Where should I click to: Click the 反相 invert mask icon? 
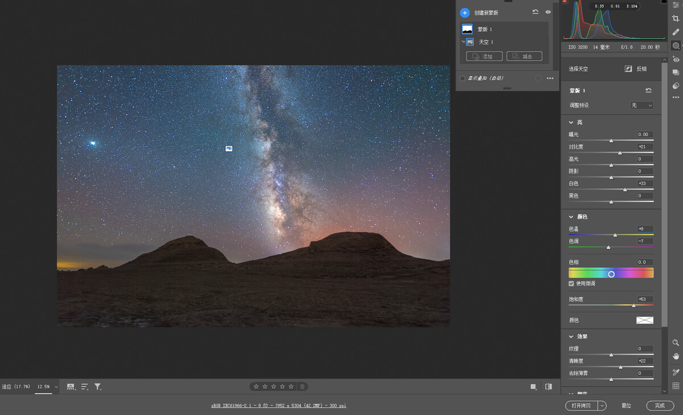click(628, 69)
